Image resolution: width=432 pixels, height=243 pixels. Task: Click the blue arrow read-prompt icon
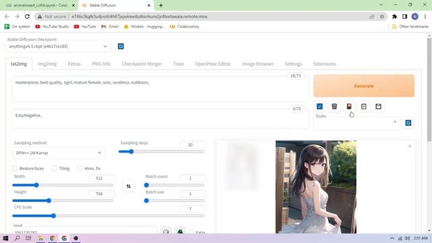coord(319,107)
